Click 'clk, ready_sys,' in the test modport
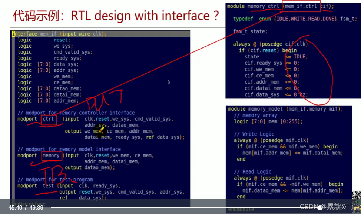Image resolution: width=361 pixels, height=214 pixels. pyautogui.click(x=100, y=186)
